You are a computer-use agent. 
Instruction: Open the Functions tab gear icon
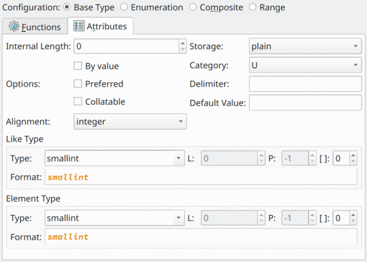(x=14, y=26)
